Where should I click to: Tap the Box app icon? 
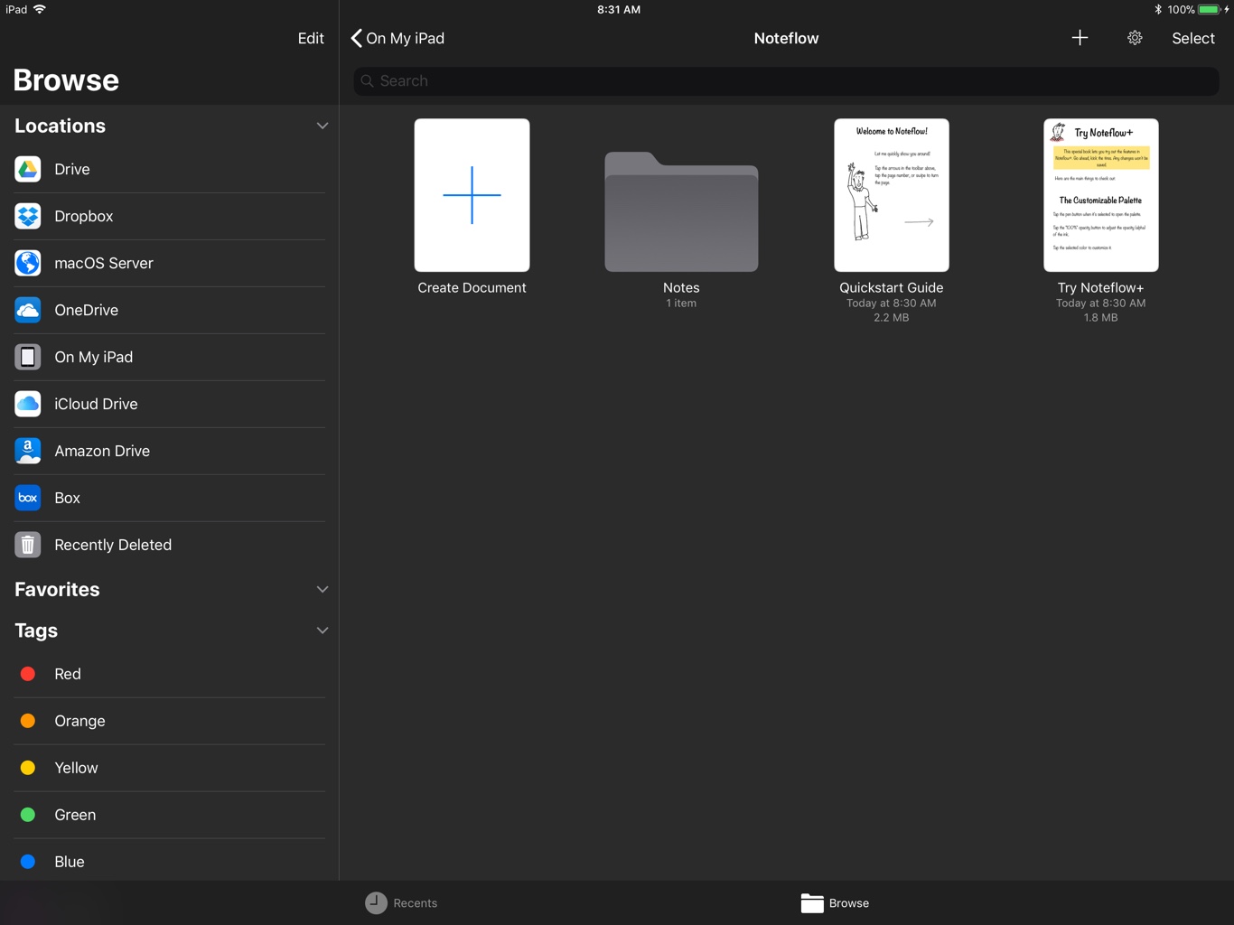tap(28, 498)
